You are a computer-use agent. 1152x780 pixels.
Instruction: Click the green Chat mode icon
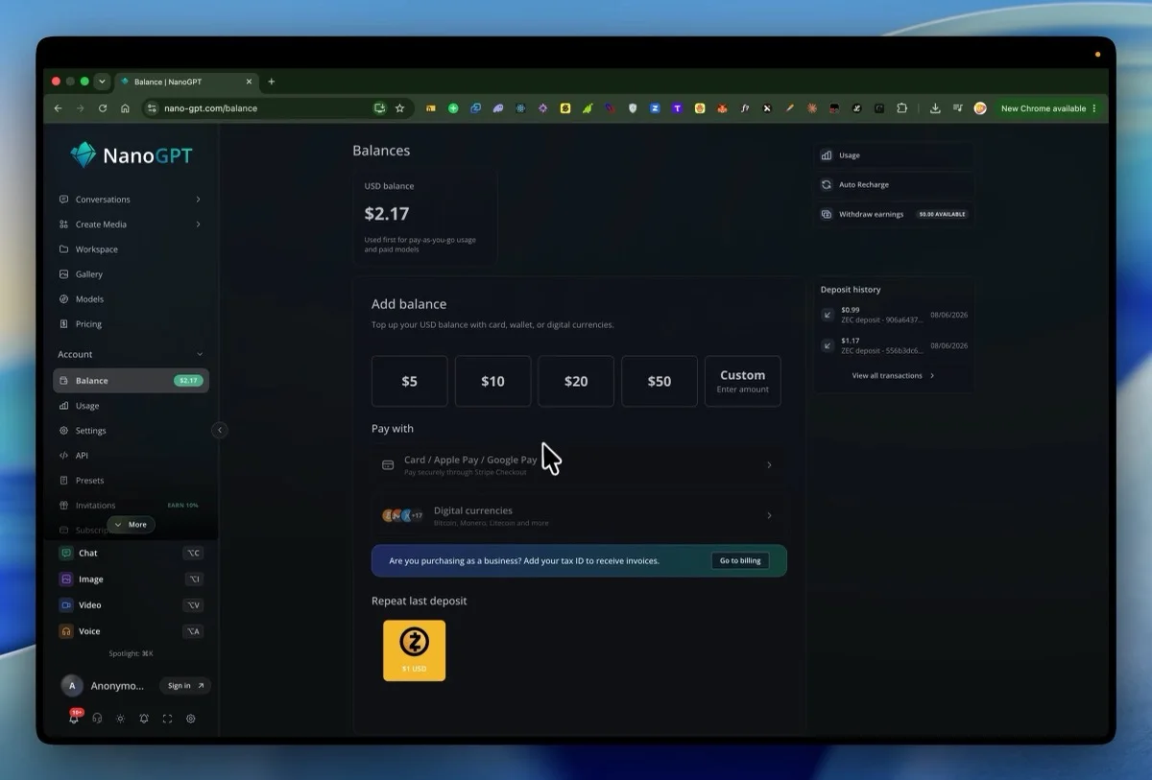[x=66, y=553]
